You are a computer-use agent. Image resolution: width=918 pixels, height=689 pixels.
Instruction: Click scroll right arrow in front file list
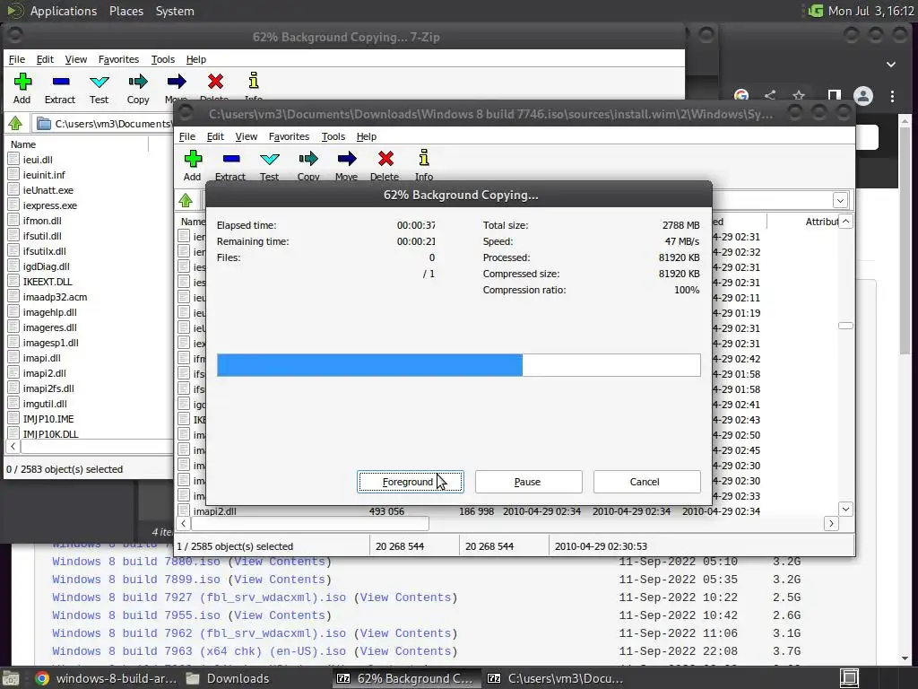[831, 523]
